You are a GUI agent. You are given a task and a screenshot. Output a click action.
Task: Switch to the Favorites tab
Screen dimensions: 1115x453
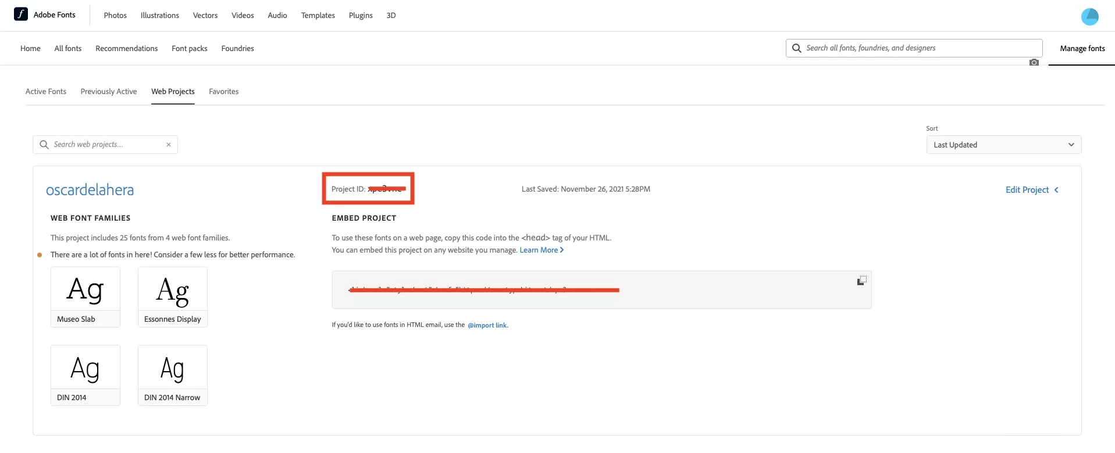pos(223,91)
